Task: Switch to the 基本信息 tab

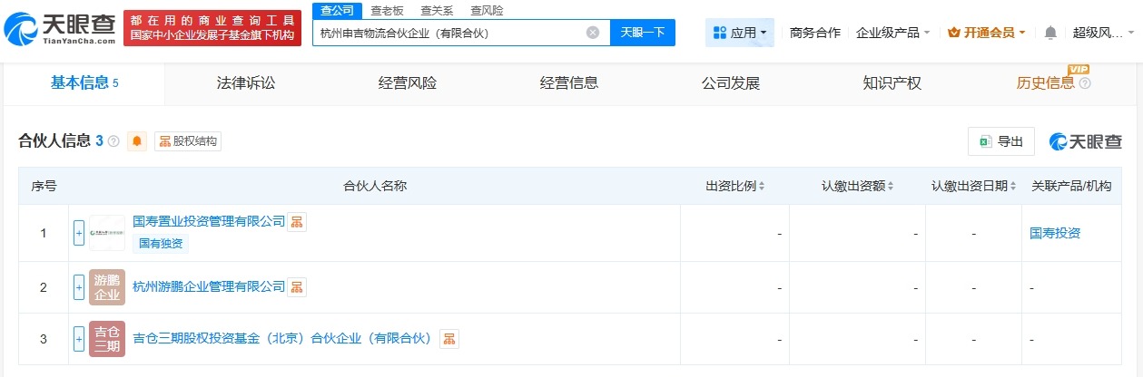Action: coord(84,83)
